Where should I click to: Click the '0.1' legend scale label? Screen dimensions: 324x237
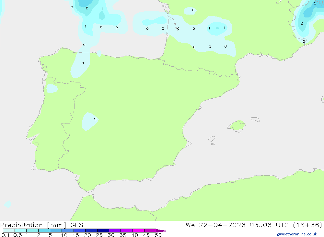6,235
